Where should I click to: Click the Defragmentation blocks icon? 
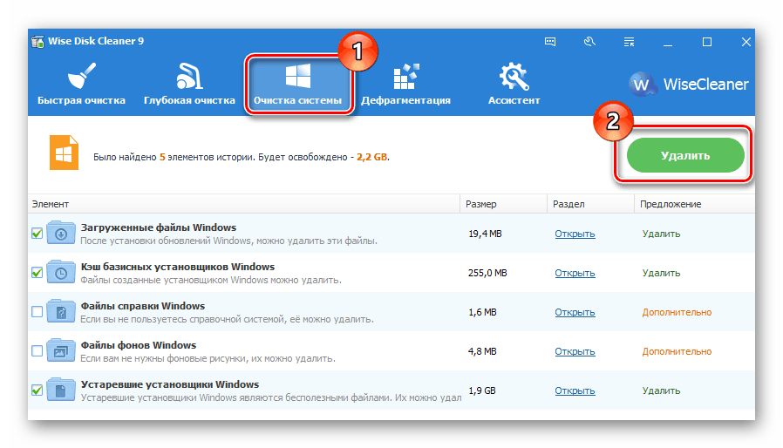coord(405,77)
